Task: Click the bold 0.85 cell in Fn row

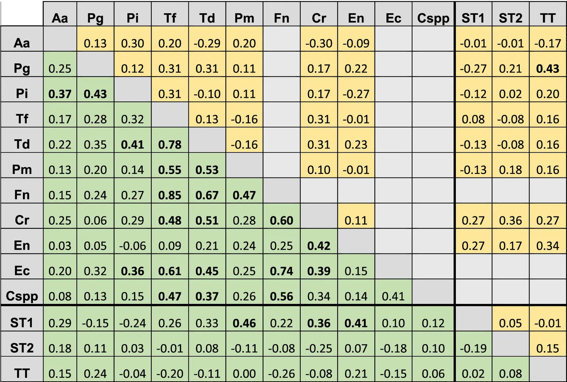Action: click(170, 195)
